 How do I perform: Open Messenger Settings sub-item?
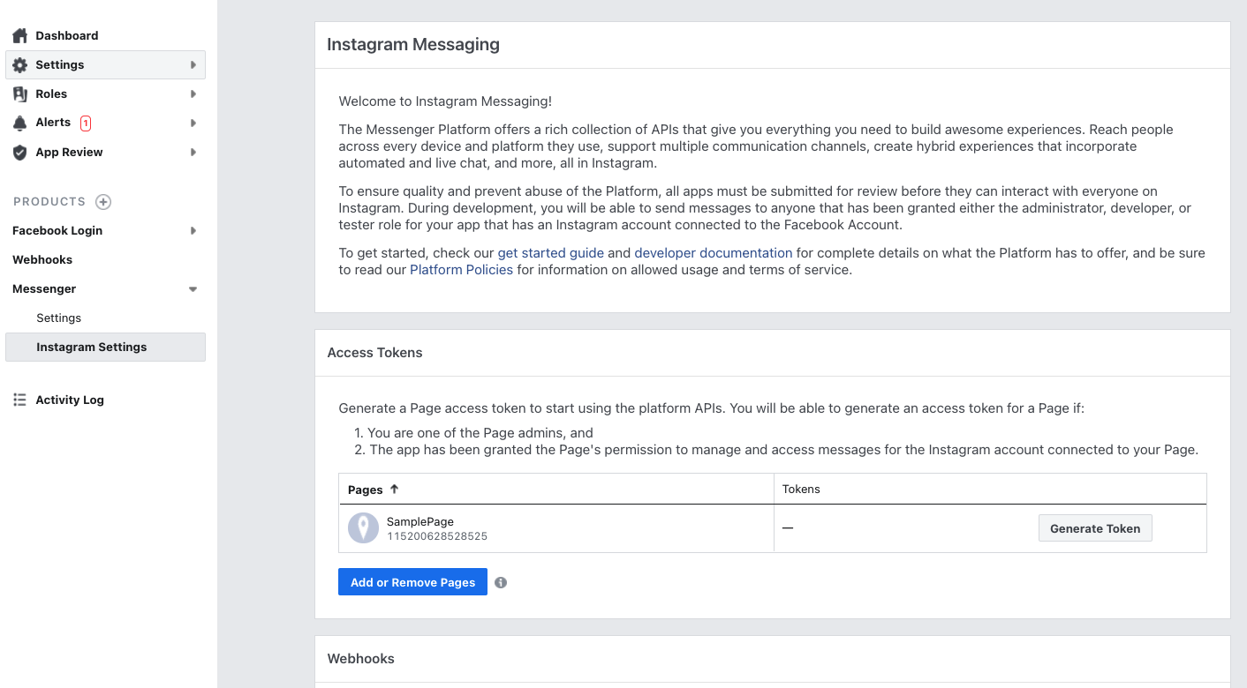(x=58, y=318)
